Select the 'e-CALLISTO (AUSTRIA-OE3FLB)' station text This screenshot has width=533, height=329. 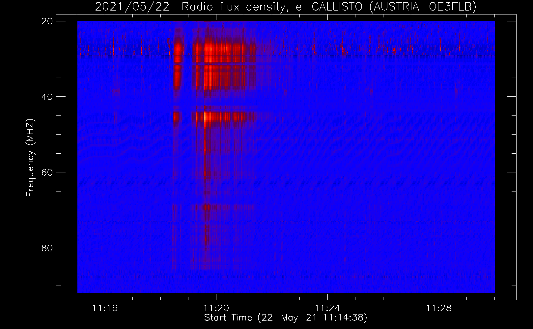[386, 7]
